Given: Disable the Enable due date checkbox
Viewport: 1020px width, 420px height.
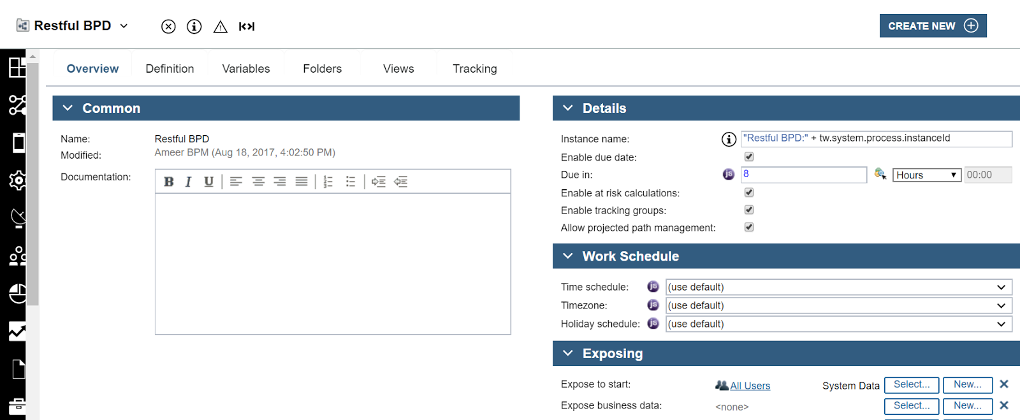Looking at the screenshot, I should (748, 156).
